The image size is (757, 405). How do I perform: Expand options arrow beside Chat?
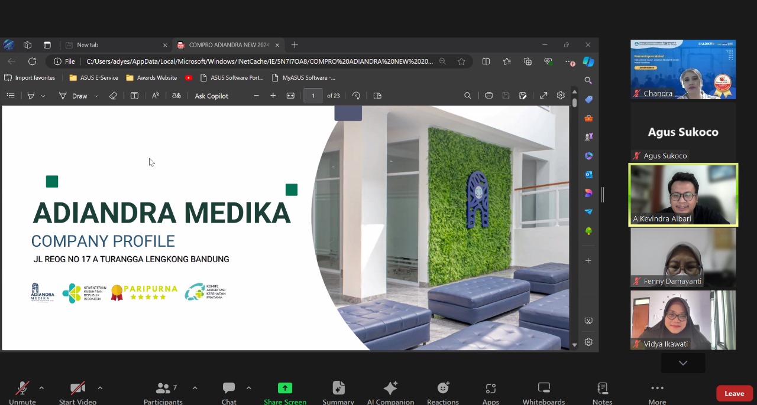(248, 388)
